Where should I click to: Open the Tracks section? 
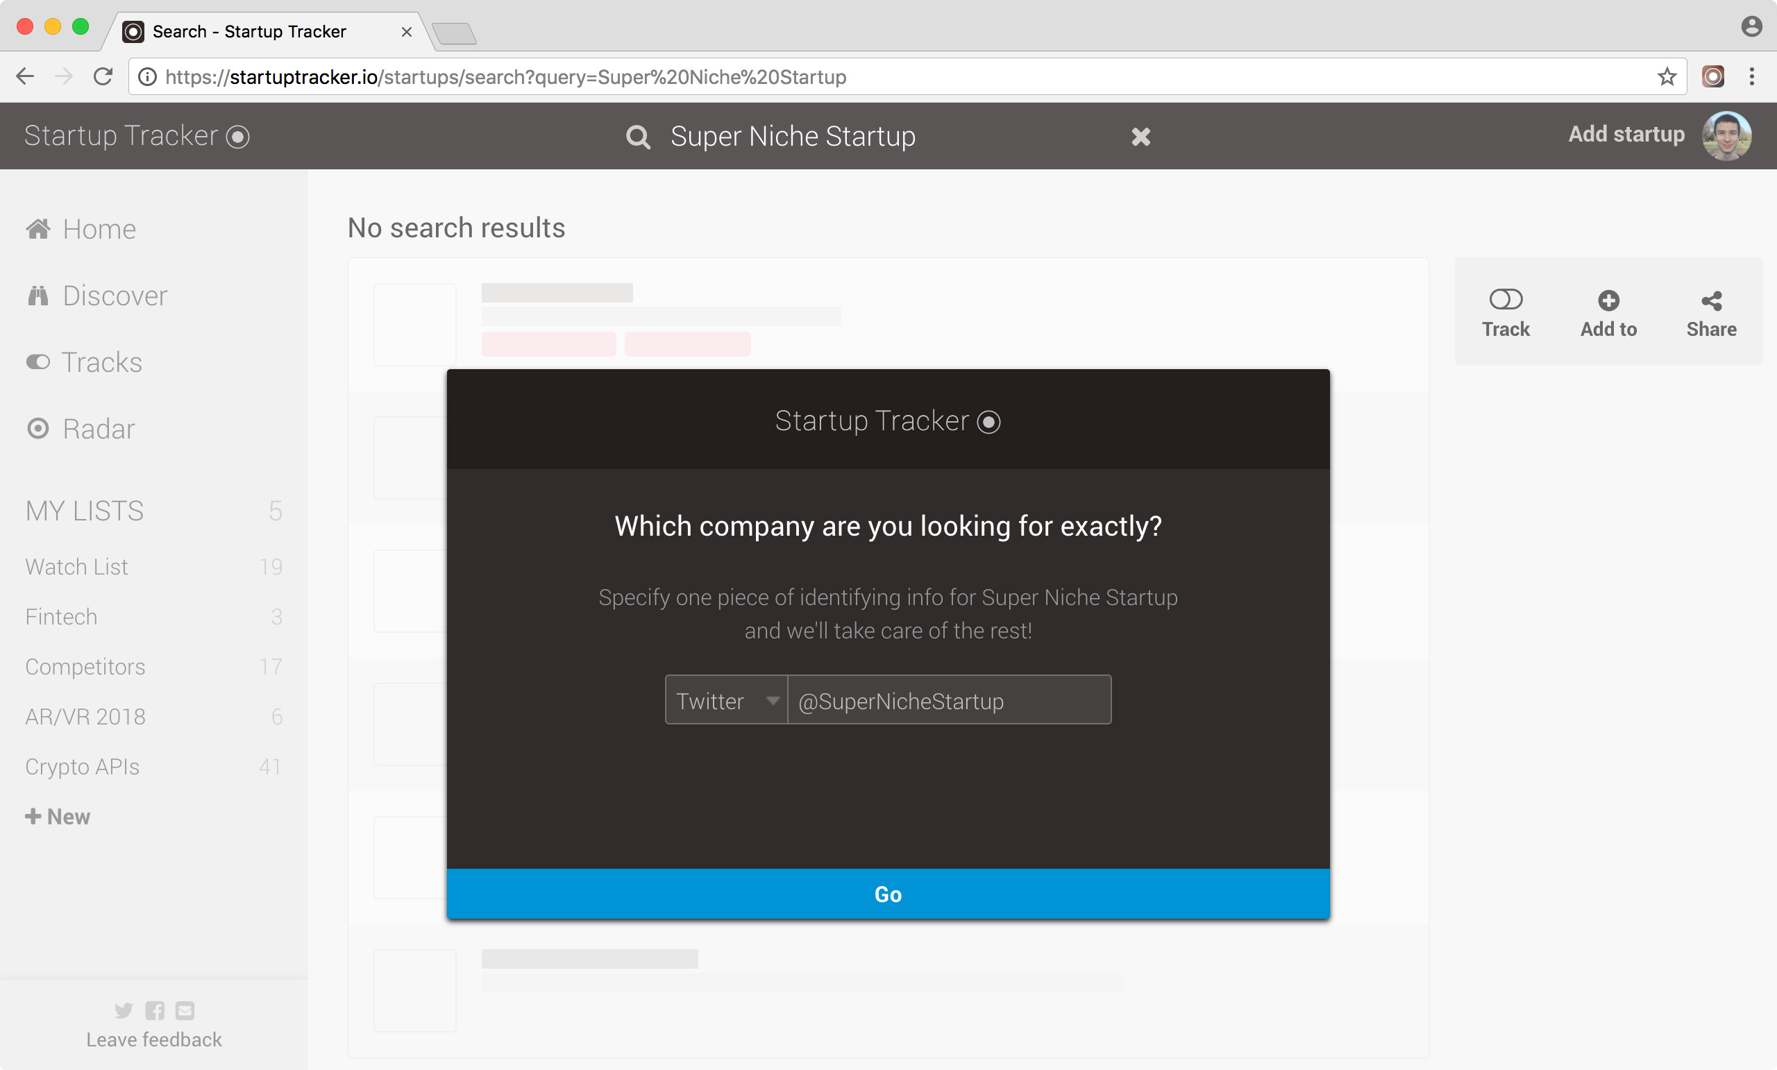(x=101, y=362)
